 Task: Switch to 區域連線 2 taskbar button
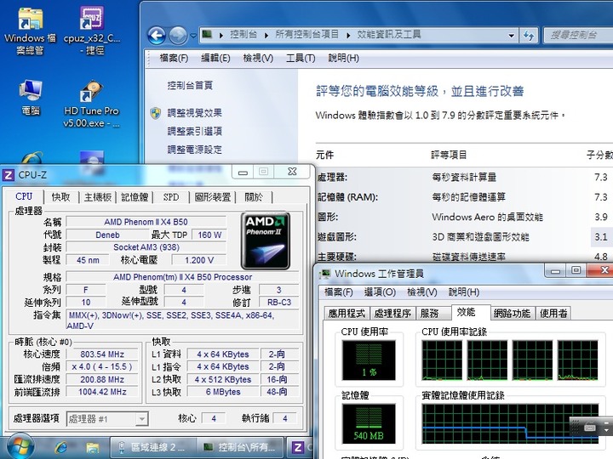tap(152, 447)
